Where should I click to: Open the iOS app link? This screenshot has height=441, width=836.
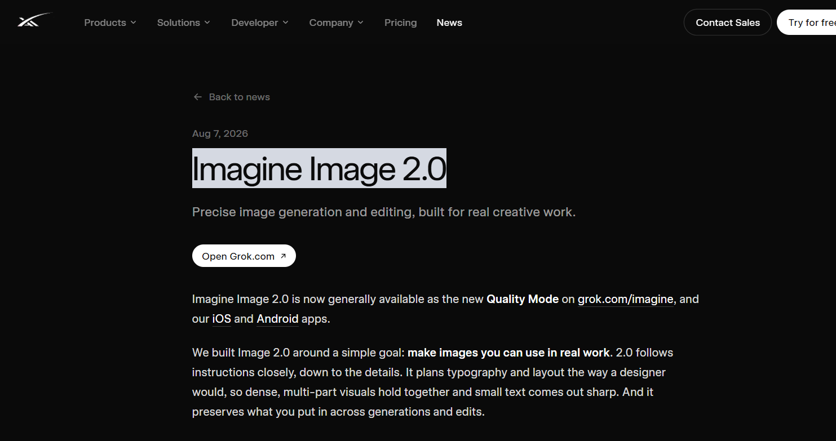[x=222, y=319]
